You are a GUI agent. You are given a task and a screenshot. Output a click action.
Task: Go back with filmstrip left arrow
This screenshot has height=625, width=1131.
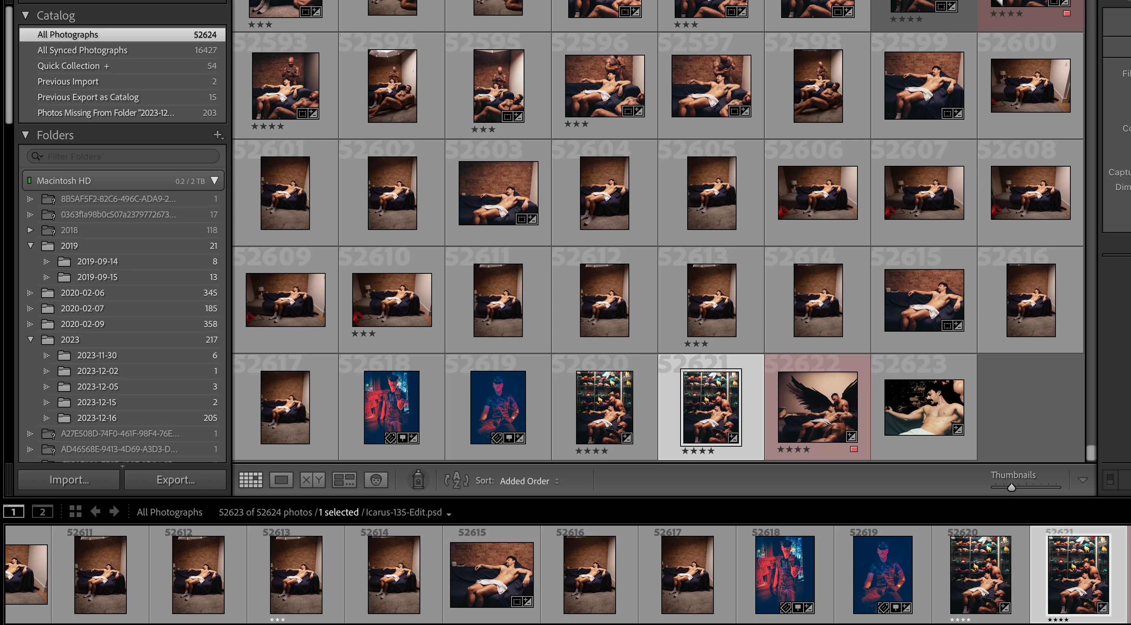pos(95,511)
